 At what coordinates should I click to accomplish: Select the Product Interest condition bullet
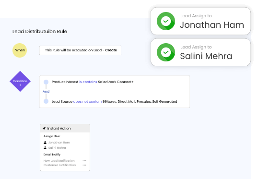(x=46, y=82)
